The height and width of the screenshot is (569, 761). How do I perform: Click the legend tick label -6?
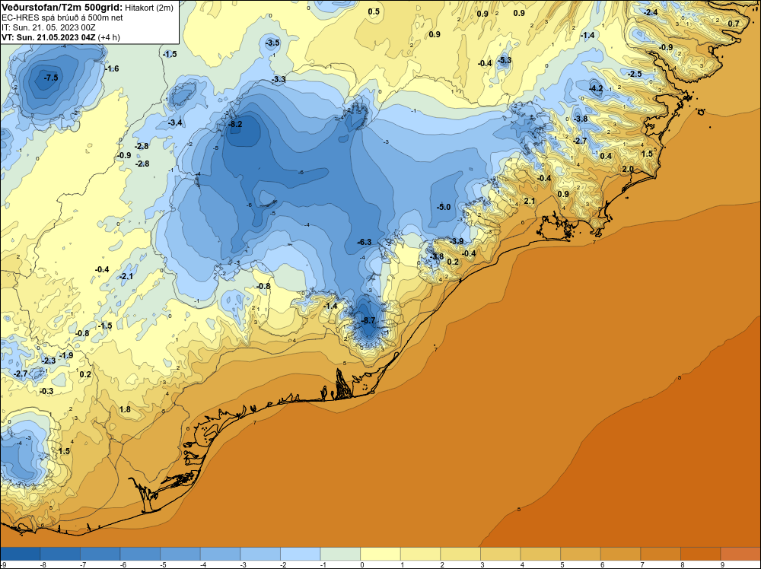(123, 564)
